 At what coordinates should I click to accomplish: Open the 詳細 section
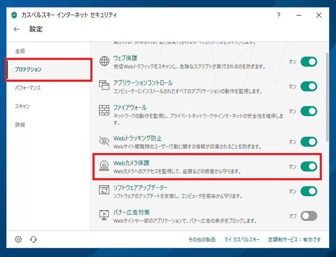tap(48, 125)
